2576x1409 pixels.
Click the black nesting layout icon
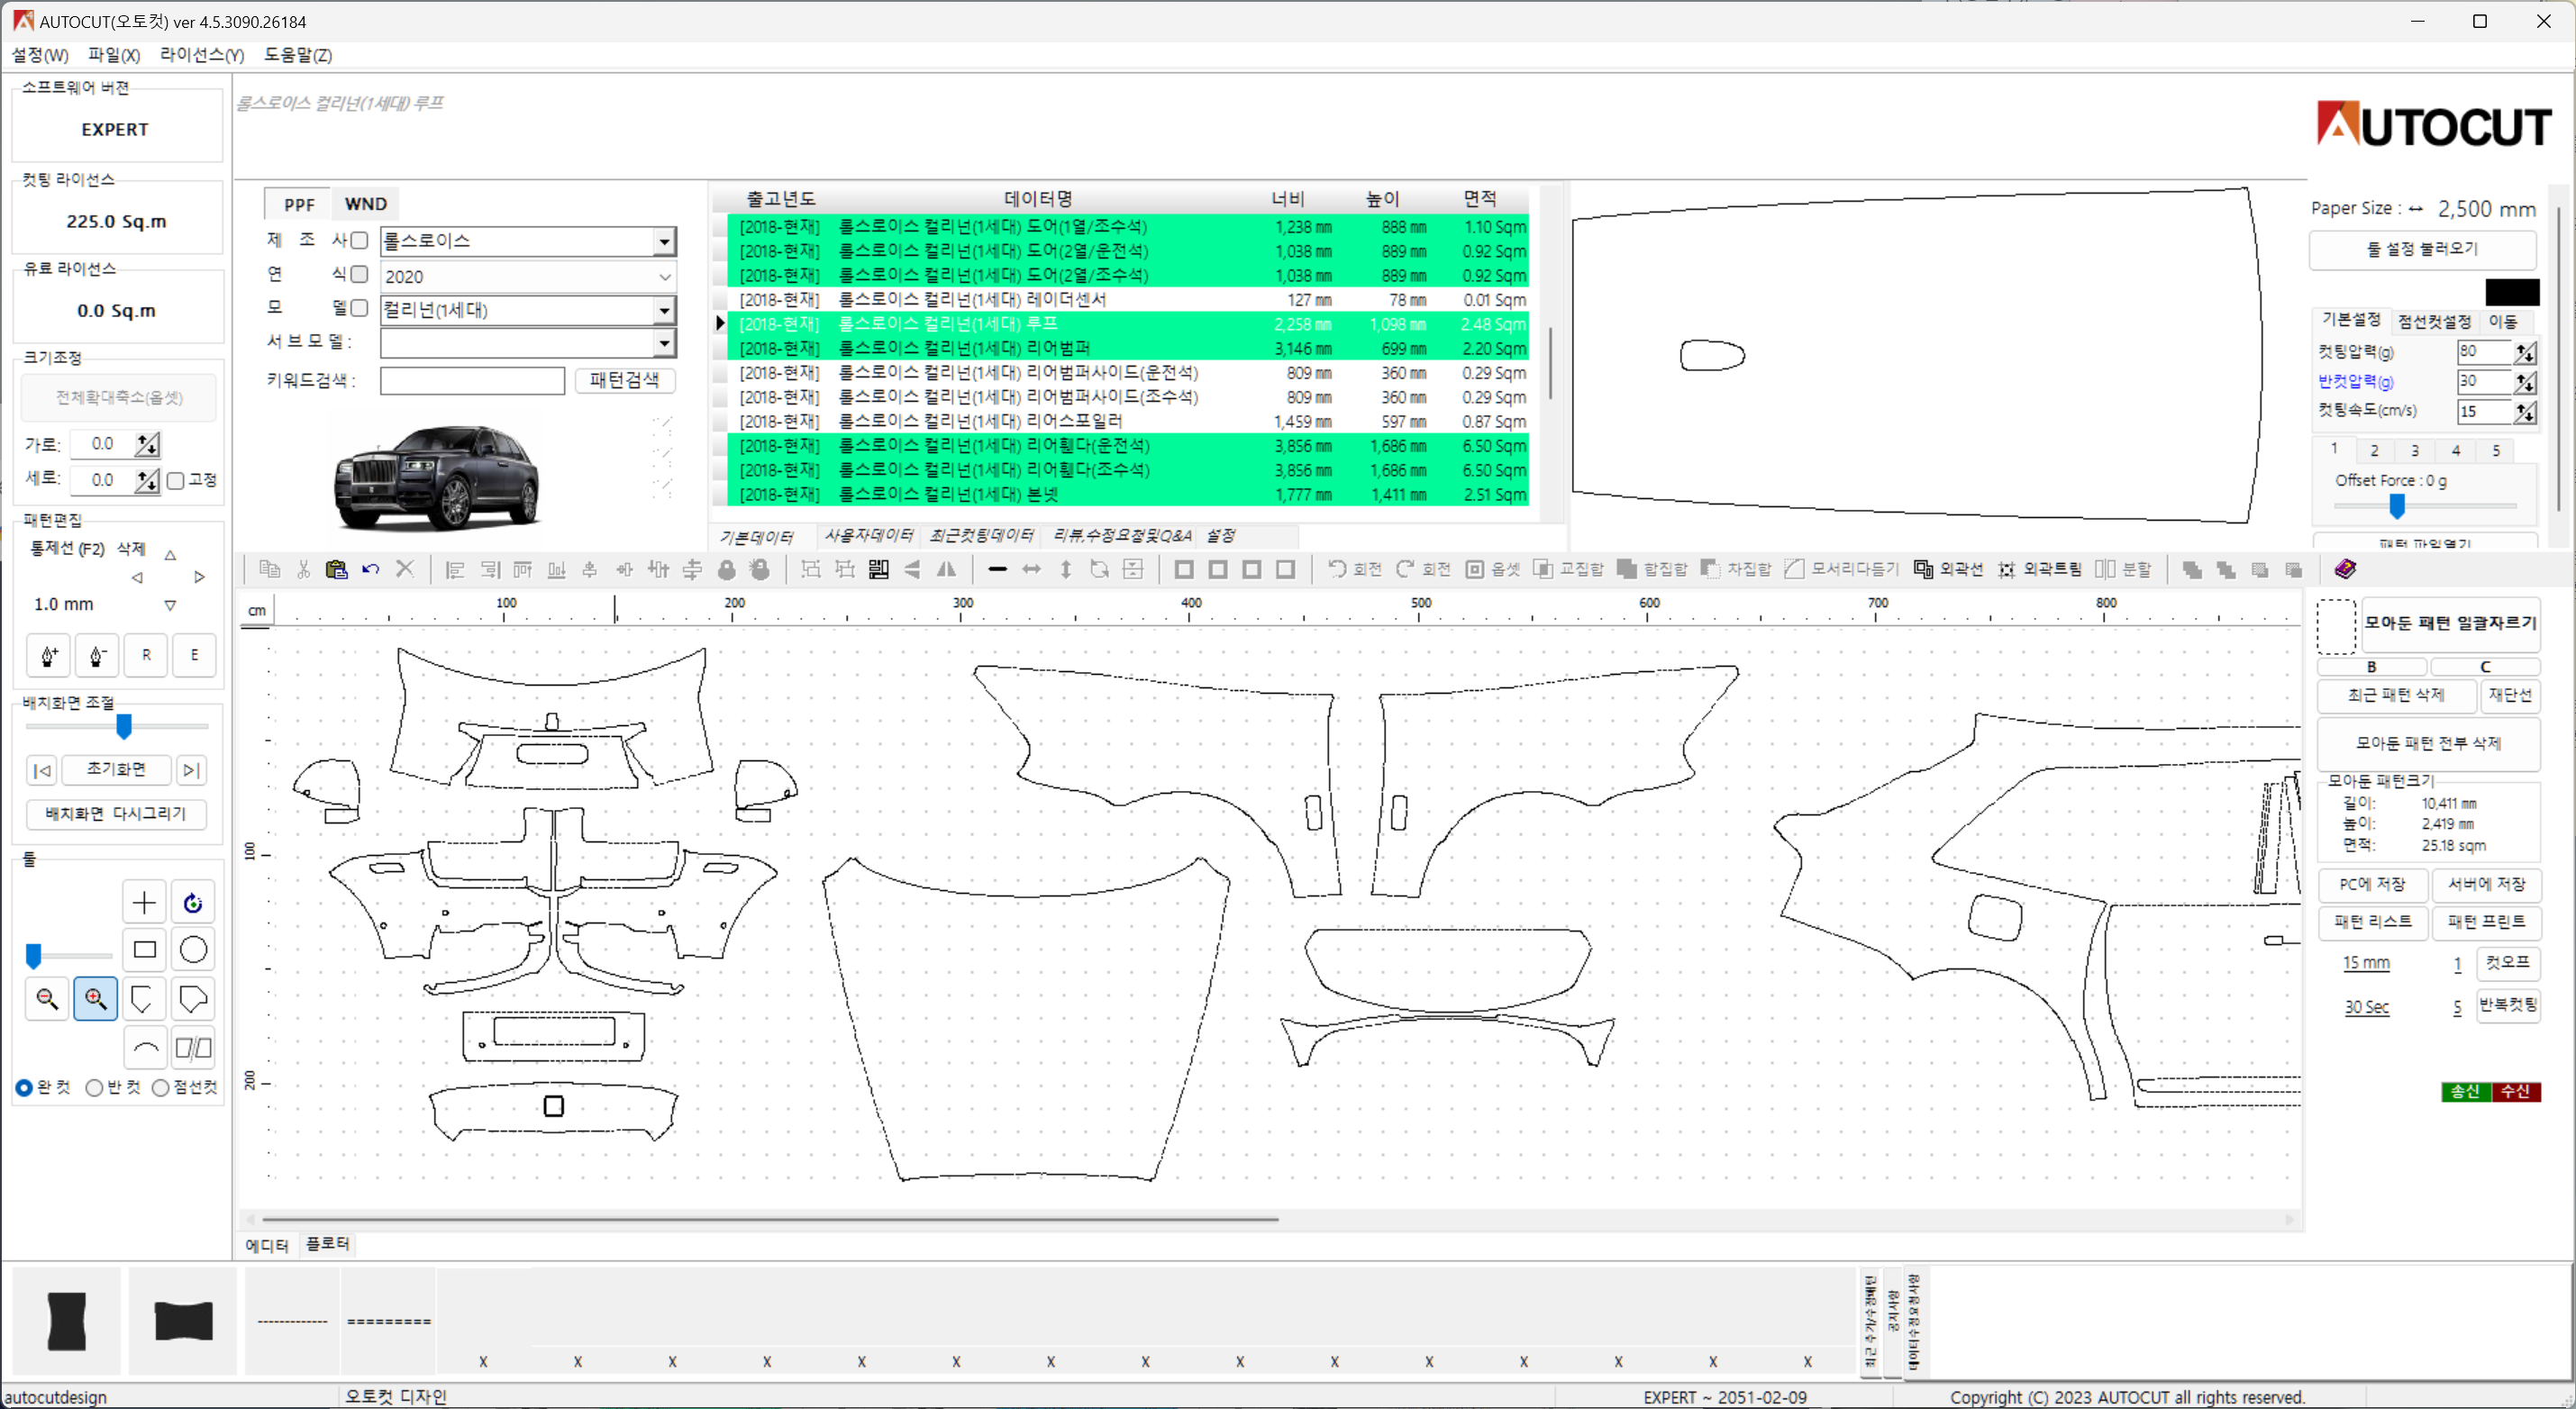point(879,569)
